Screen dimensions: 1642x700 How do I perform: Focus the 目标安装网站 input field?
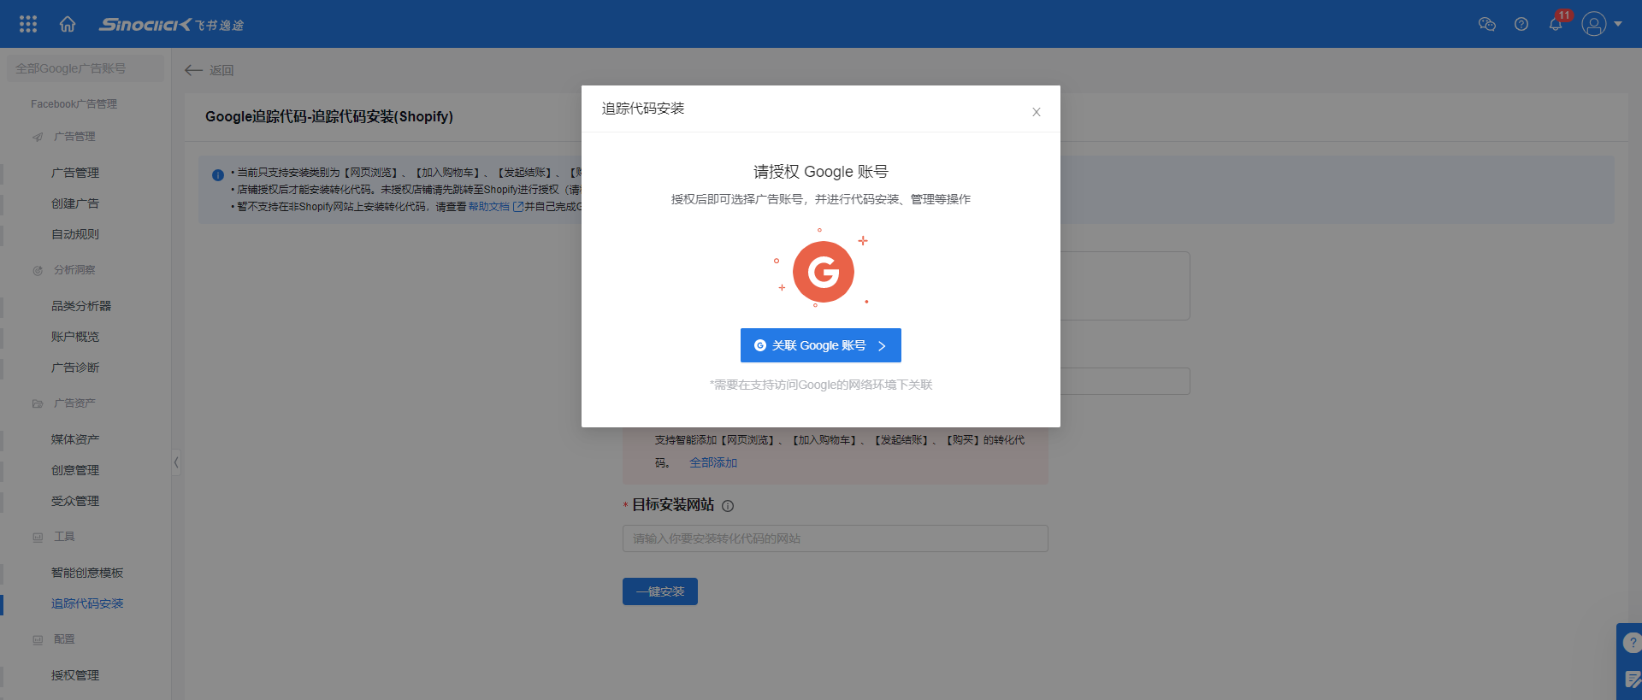836,538
